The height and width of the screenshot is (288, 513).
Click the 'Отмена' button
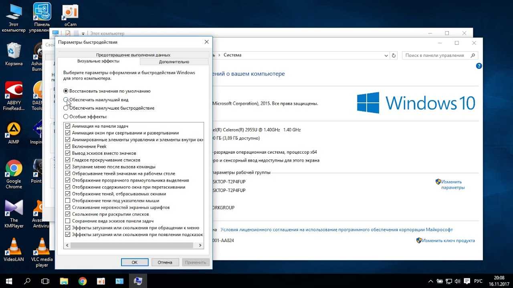click(165, 262)
